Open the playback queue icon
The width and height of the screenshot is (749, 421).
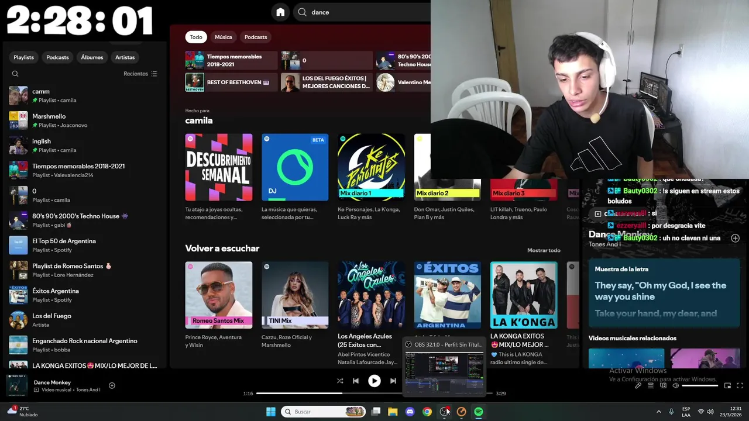coord(650,385)
